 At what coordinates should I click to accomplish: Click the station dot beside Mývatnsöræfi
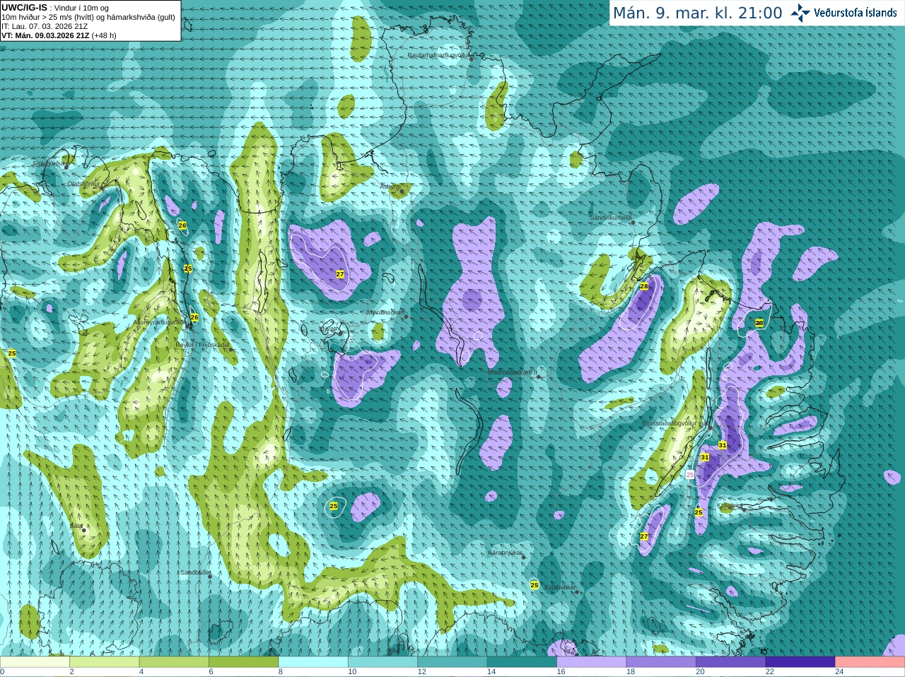coord(406,317)
